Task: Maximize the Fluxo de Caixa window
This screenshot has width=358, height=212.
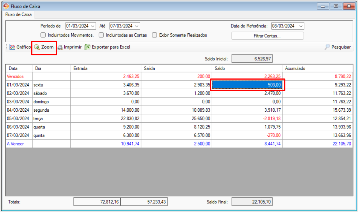Action: [336, 6]
